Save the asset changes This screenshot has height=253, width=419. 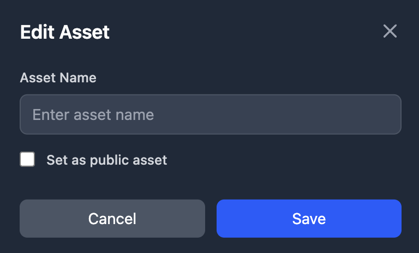point(309,219)
